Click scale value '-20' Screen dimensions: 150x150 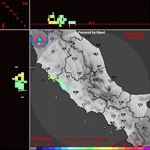pos(35,144)
